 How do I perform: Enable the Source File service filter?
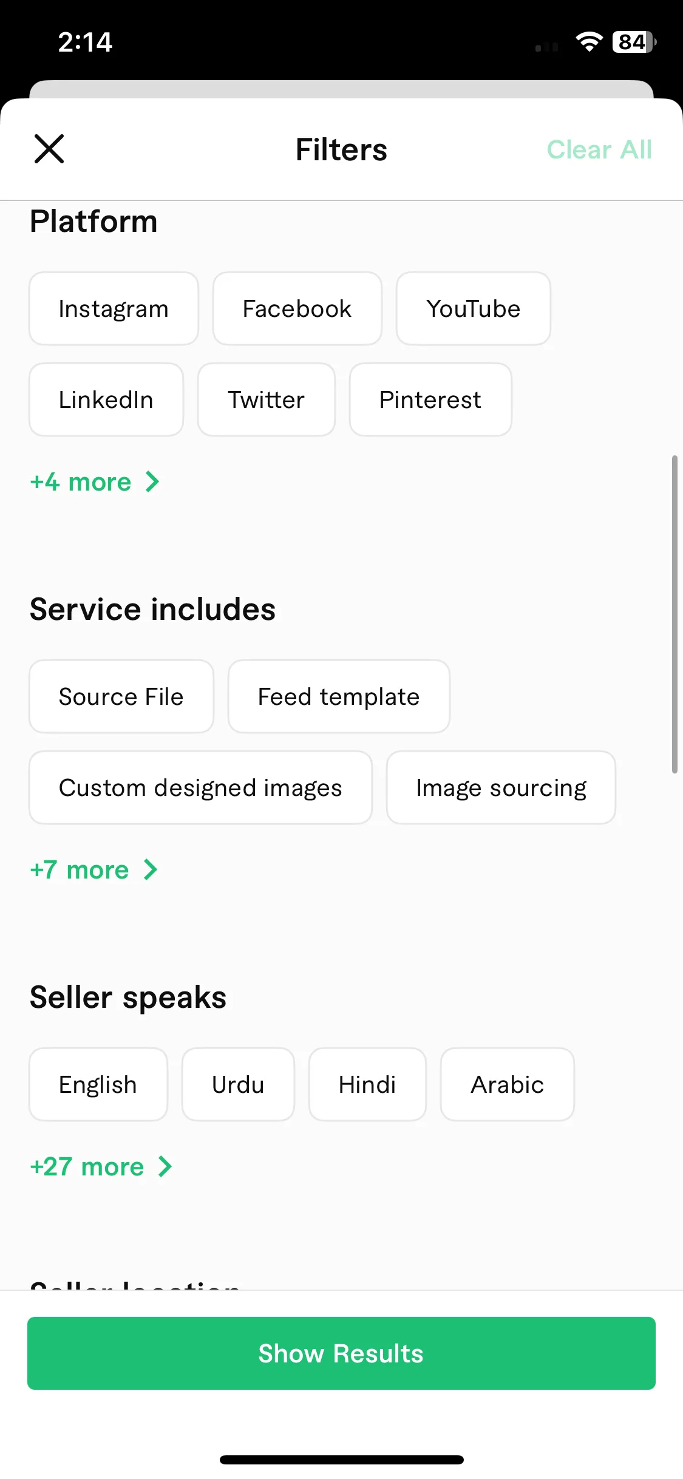pos(121,696)
